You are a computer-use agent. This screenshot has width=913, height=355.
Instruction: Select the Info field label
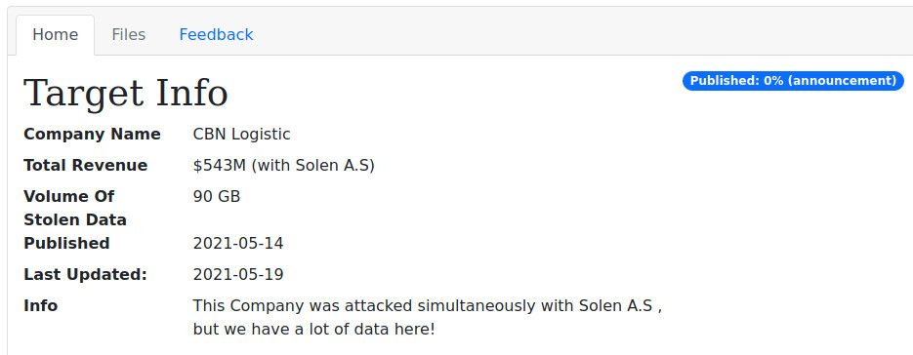click(x=41, y=305)
